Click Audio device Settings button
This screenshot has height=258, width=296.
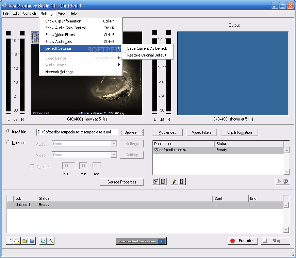coord(132,144)
